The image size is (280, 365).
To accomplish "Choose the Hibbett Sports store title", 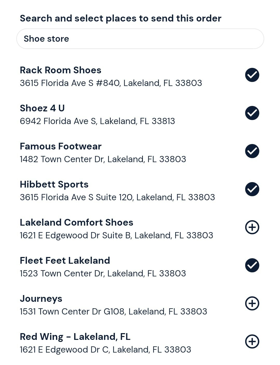I will [54, 184].
